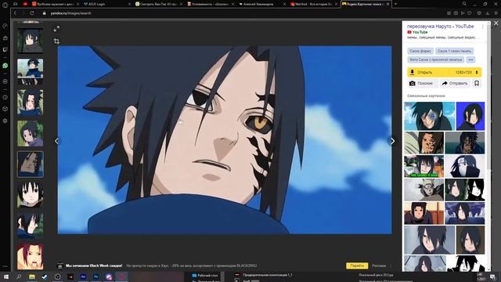Open history clock icon in sidebar
Screen dimensions: 501x282
tap(5, 97)
